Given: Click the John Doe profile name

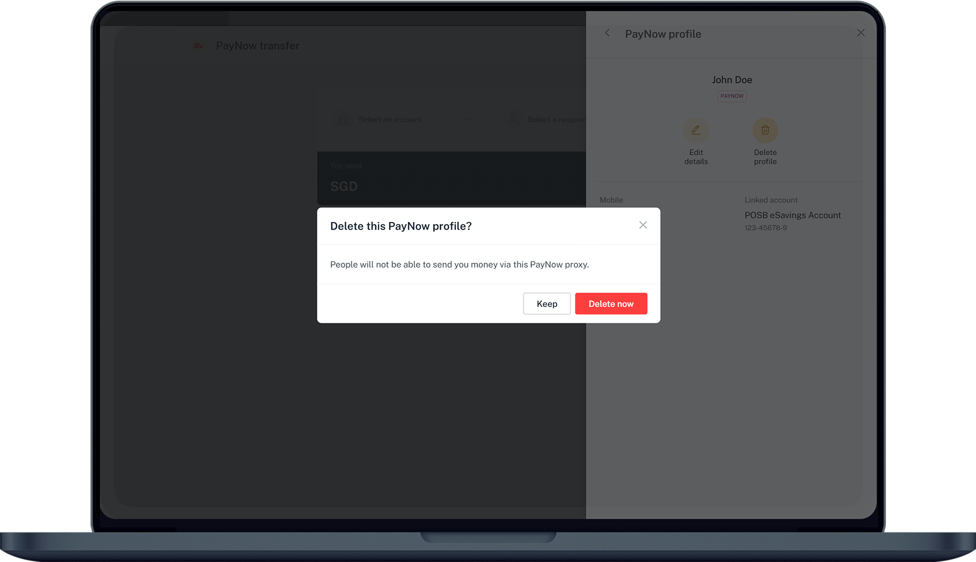Looking at the screenshot, I should (x=732, y=80).
